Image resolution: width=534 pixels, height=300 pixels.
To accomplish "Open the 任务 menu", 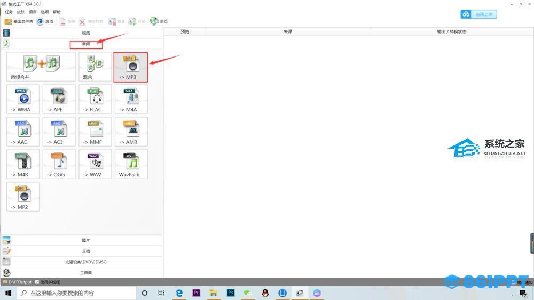I will [9, 12].
